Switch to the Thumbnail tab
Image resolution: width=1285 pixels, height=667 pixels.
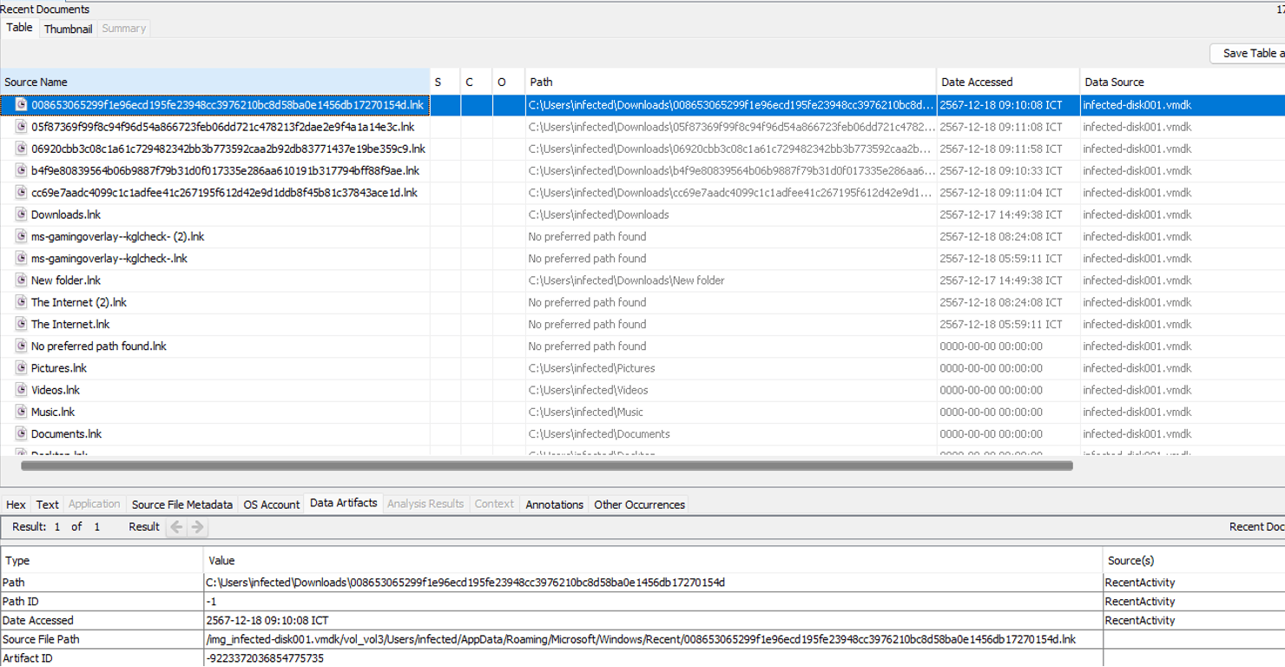pos(68,29)
